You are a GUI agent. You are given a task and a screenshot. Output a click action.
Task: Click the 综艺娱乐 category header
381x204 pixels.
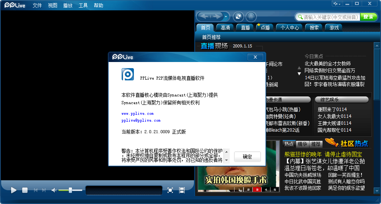(342, 100)
